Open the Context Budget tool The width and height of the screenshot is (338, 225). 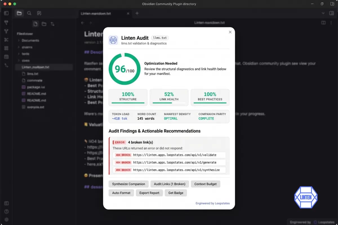click(x=206, y=184)
